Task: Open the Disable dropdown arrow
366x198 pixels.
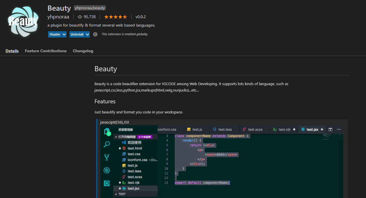Action: point(64,34)
